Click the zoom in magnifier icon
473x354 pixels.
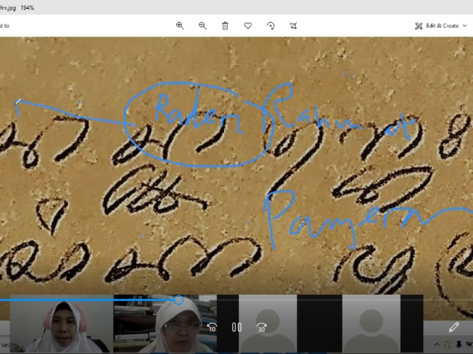(x=180, y=25)
